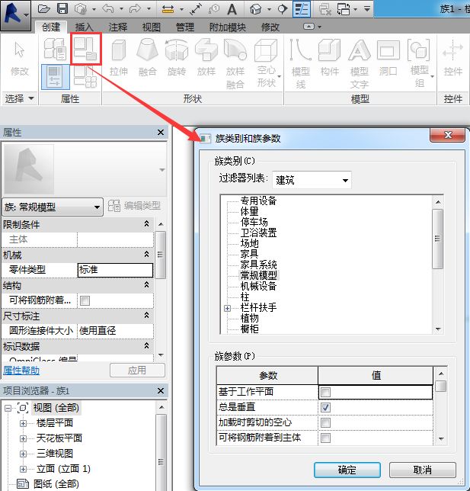Click the 应用 button in Properties
The image size is (470, 491).
tap(137, 371)
